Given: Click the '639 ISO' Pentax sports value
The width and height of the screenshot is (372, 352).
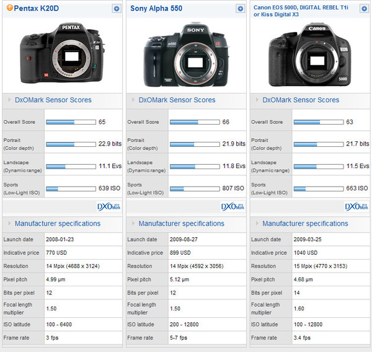Looking at the screenshot, I should click(109, 188).
